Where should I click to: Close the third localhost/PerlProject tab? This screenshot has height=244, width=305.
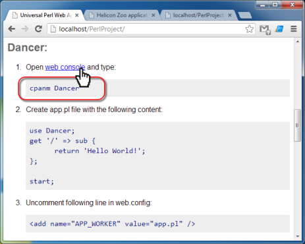coord(230,15)
